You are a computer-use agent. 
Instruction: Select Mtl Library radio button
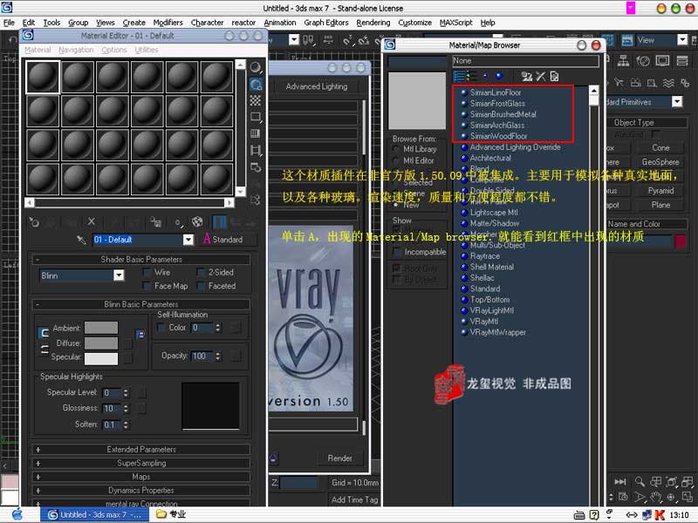pyautogui.click(x=395, y=149)
